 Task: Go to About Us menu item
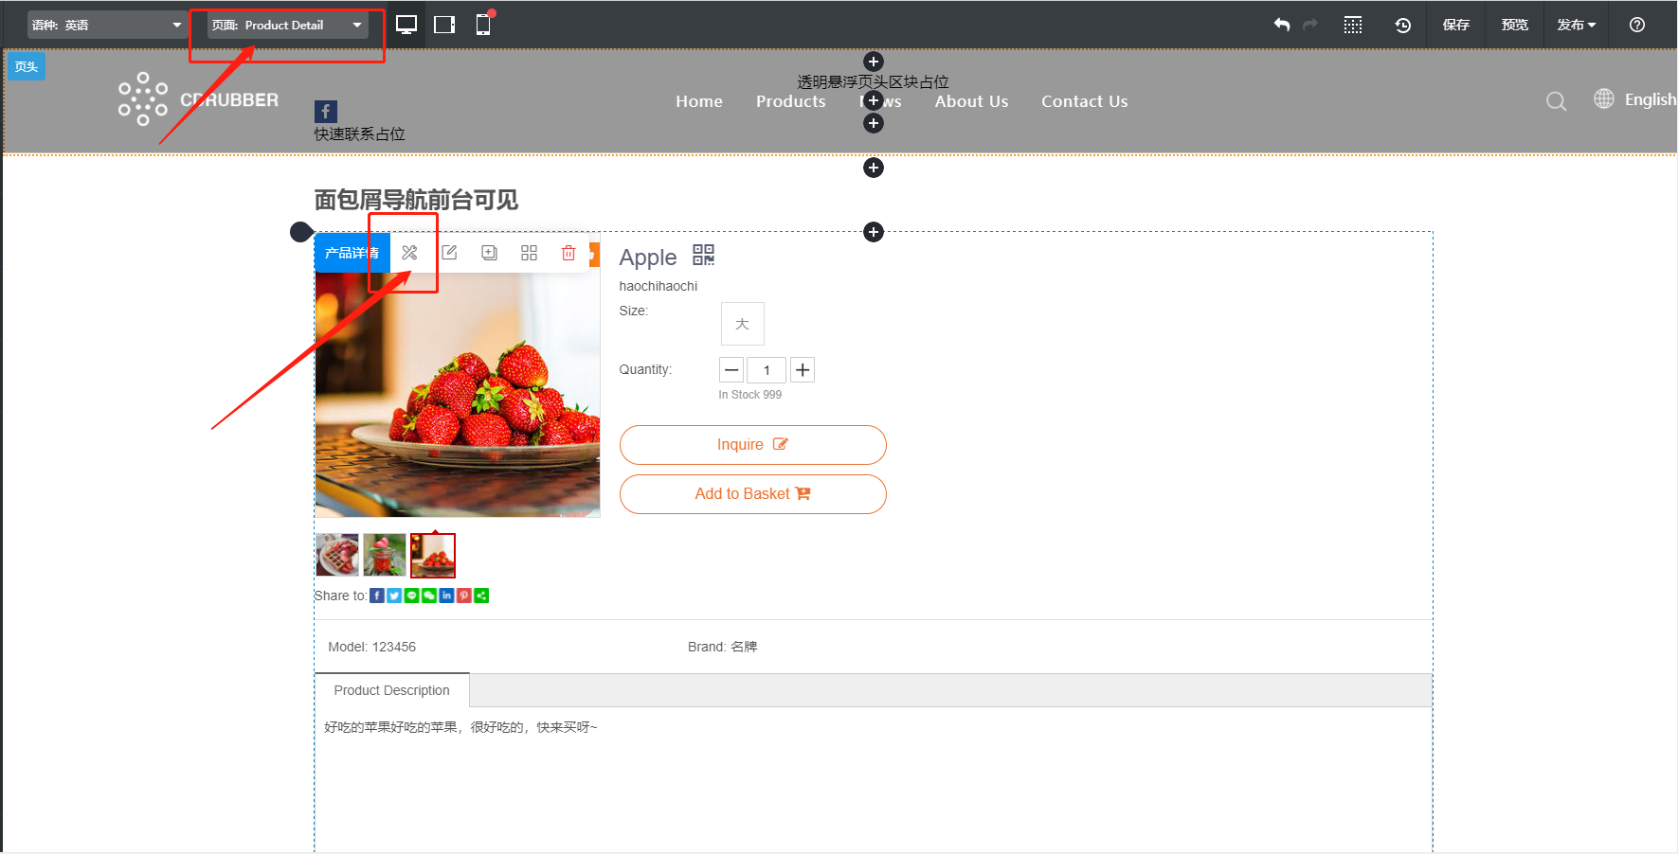pos(971,101)
